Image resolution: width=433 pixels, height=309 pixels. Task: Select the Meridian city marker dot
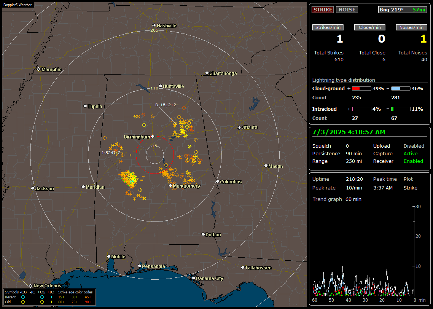tap(83, 187)
